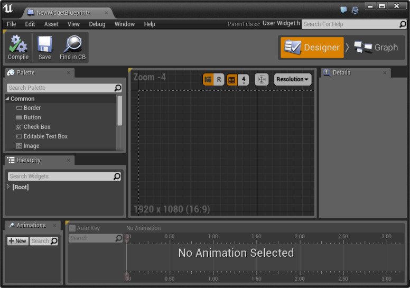The image size is (410, 288).
Task: Click the Search Palette input field
Action: tap(60, 88)
